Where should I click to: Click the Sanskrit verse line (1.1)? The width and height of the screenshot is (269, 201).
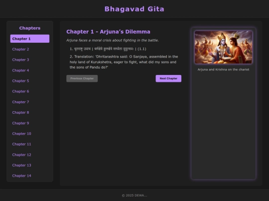point(108,49)
